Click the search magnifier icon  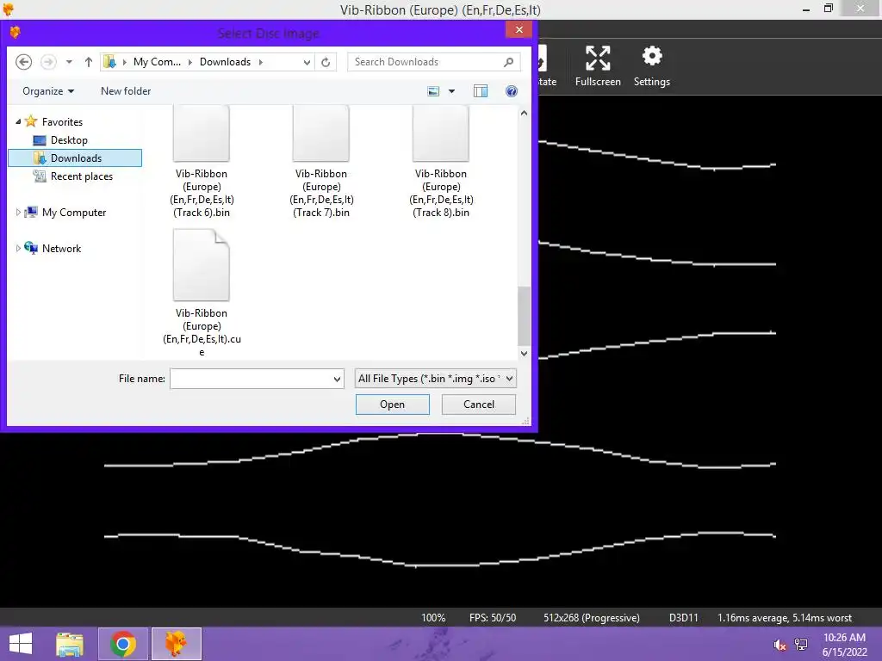pos(508,62)
